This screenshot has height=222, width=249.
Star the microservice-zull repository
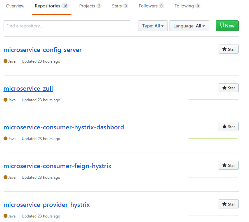point(228,88)
